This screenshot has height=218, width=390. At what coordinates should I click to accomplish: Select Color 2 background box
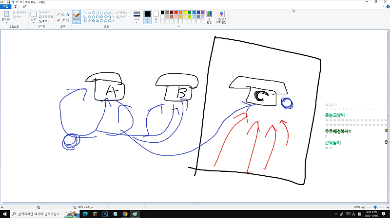click(156, 17)
